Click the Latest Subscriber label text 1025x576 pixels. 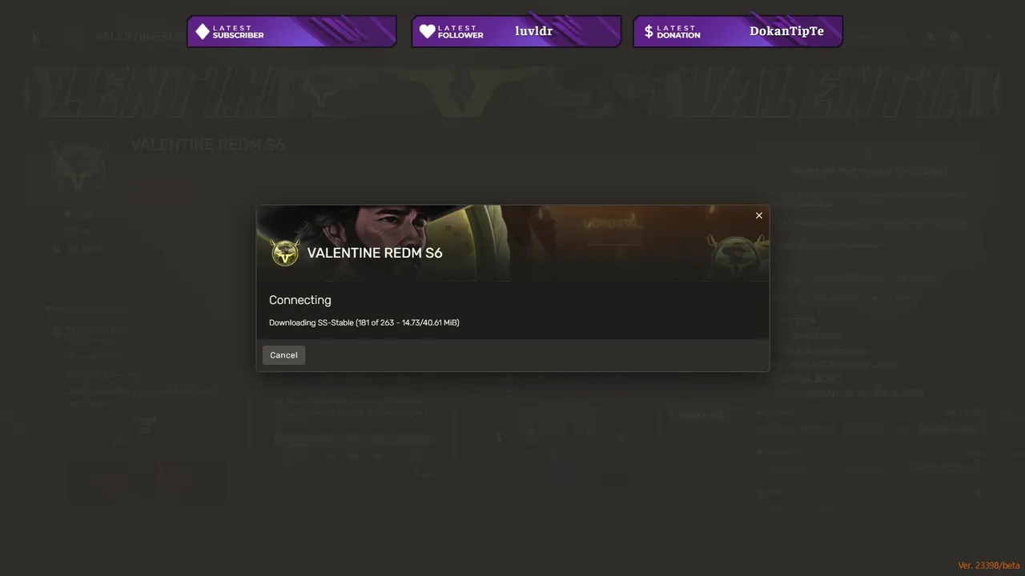238,31
